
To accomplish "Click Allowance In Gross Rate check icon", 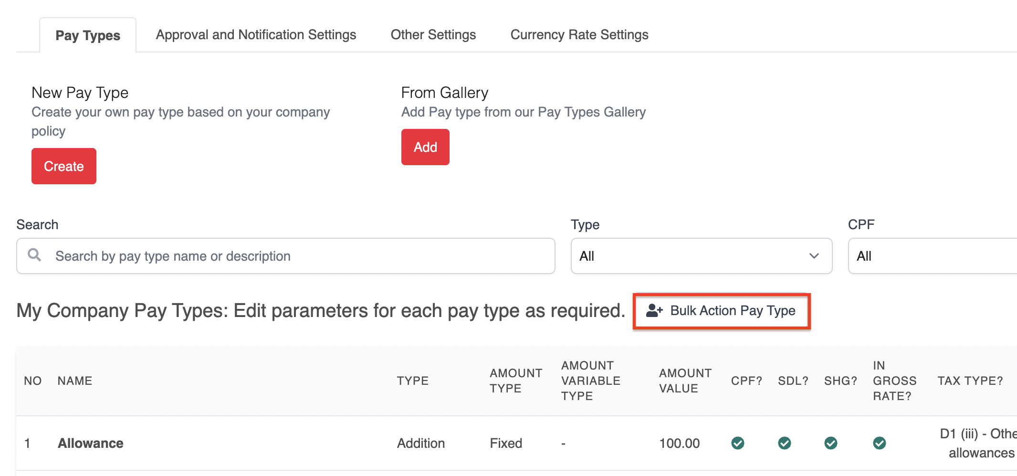I will click(x=880, y=443).
